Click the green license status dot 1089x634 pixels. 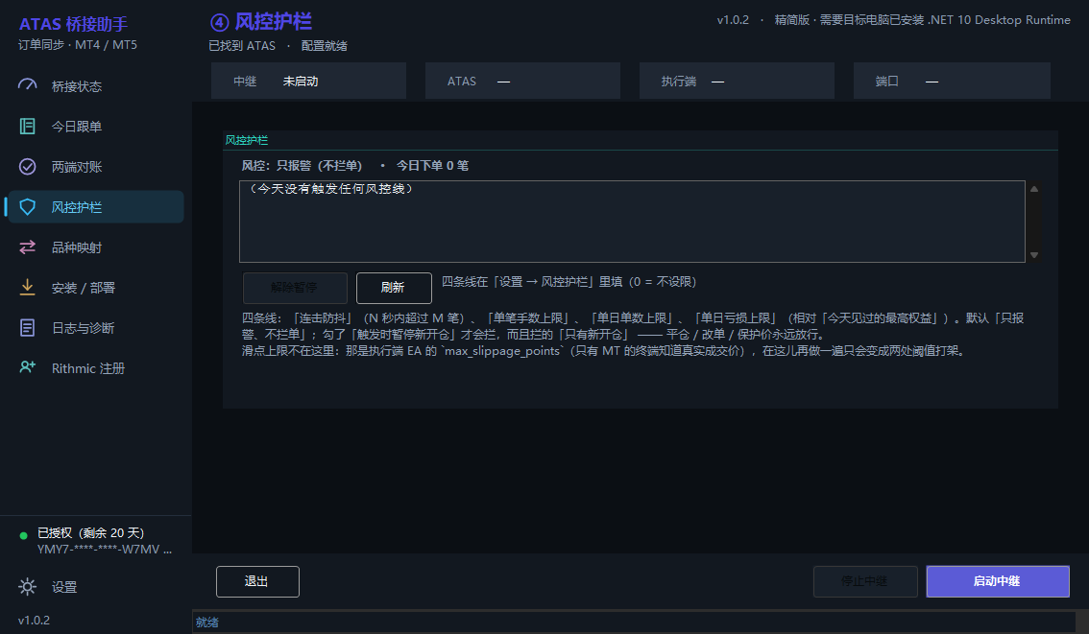coord(24,535)
